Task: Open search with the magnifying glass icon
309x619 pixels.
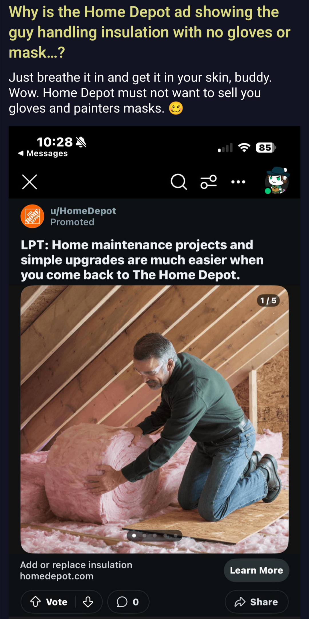Action: coord(179,182)
